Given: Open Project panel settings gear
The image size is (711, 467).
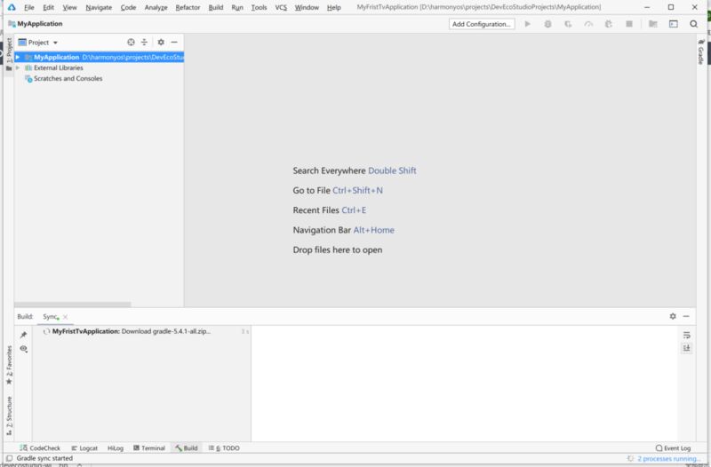Looking at the screenshot, I should [161, 42].
